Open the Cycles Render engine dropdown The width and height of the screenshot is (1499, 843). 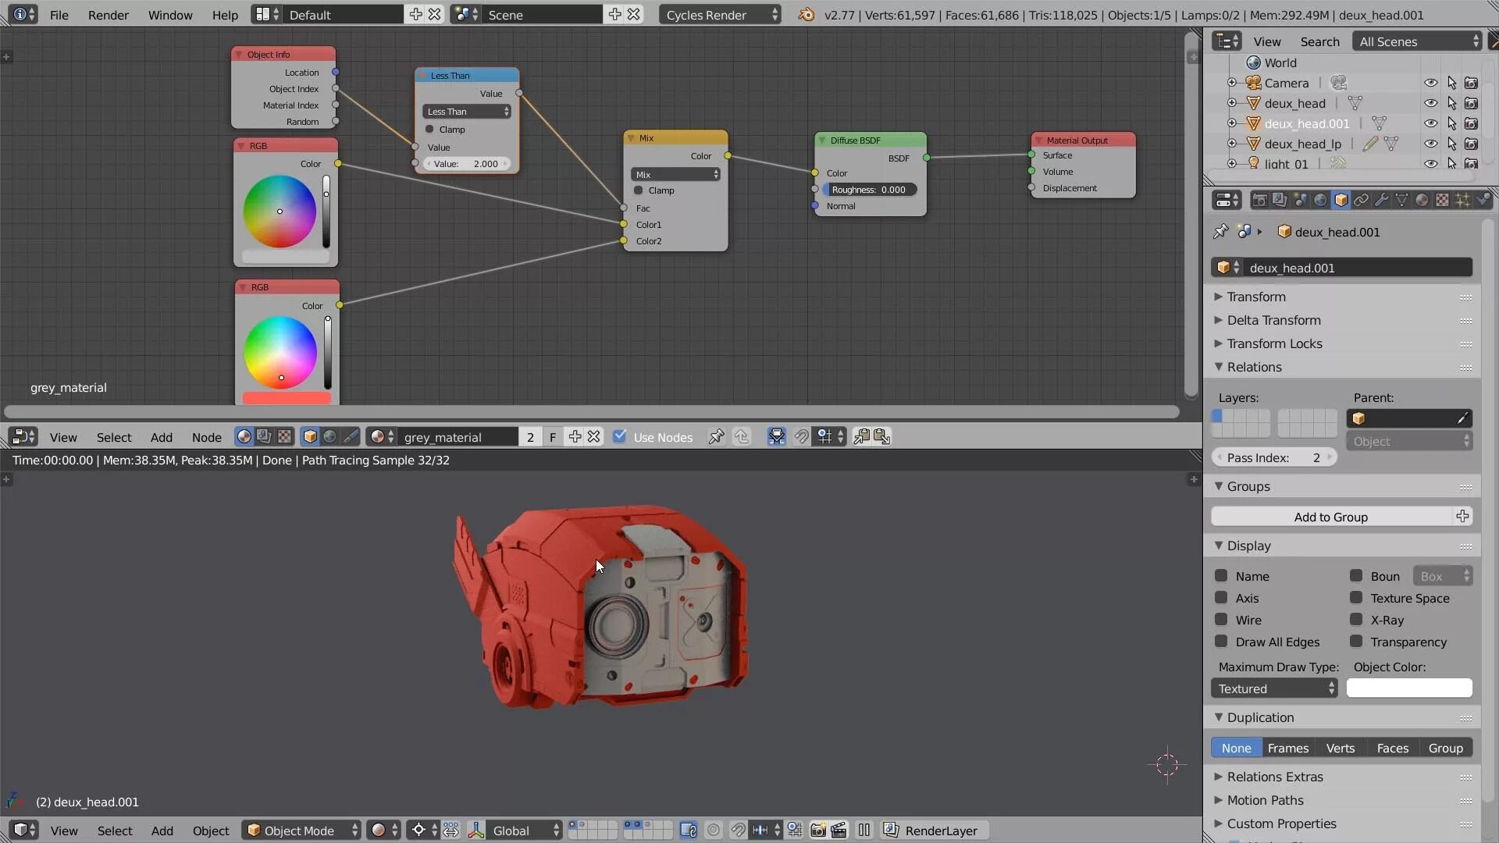[x=720, y=15]
